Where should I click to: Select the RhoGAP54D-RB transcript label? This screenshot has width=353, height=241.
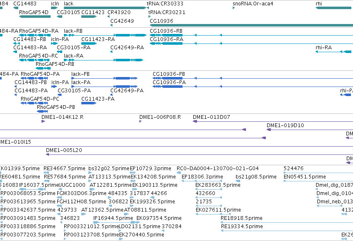55,64
